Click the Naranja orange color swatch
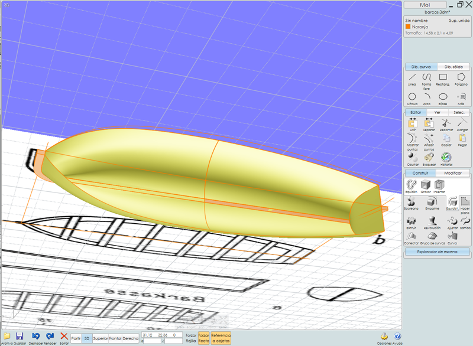The image size is (473, 346). [x=408, y=27]
